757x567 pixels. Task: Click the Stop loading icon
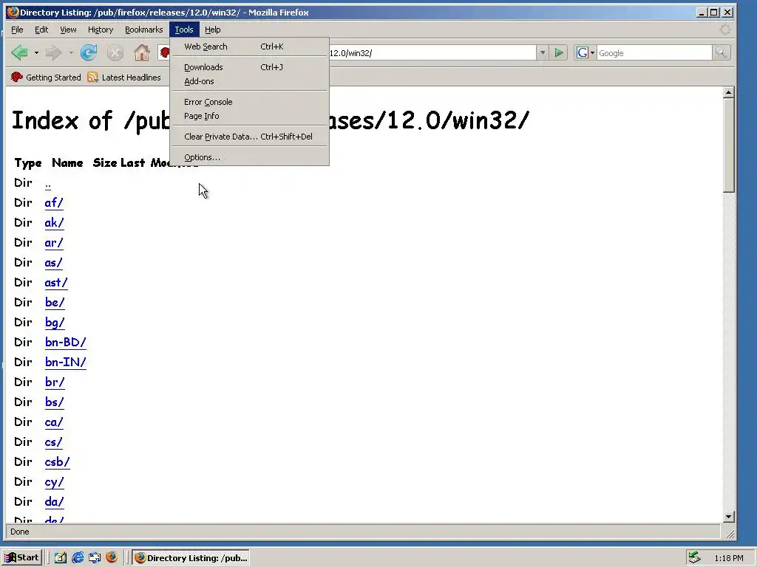coord(115,52)
